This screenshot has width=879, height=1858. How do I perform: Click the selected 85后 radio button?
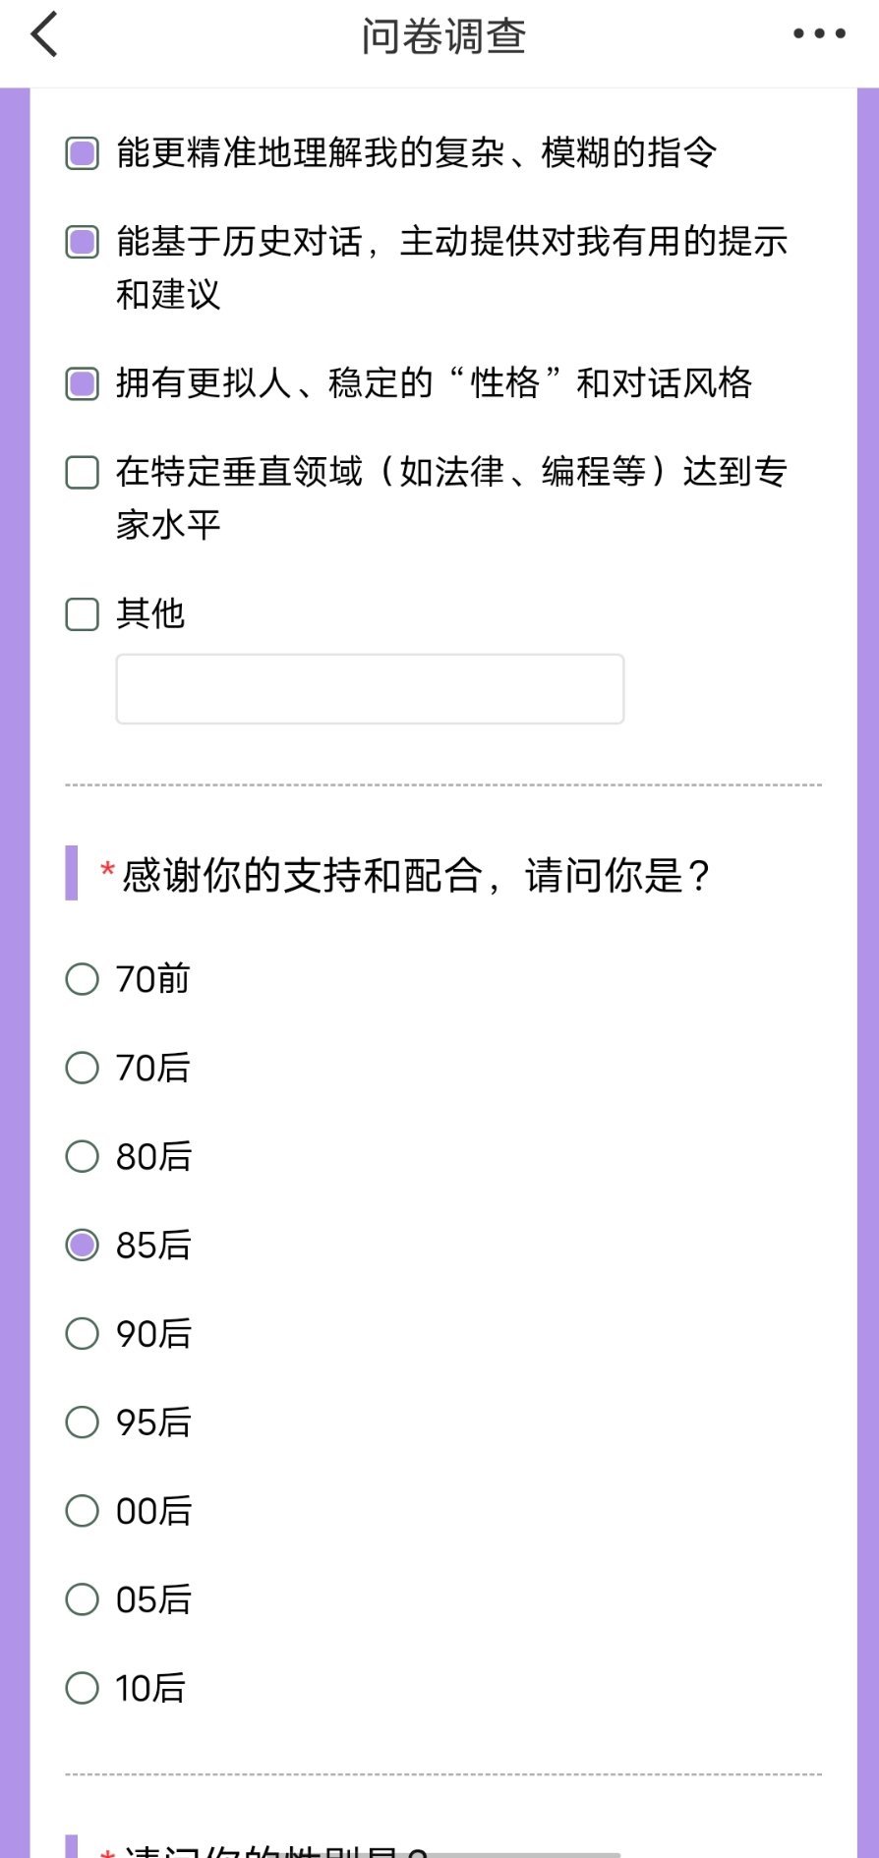(x=83, y=1245)
